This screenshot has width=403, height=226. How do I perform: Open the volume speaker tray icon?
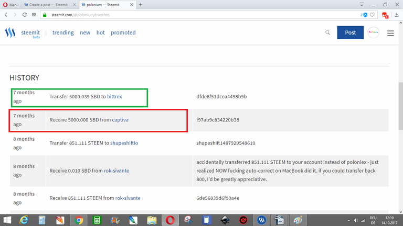point(356,220)
